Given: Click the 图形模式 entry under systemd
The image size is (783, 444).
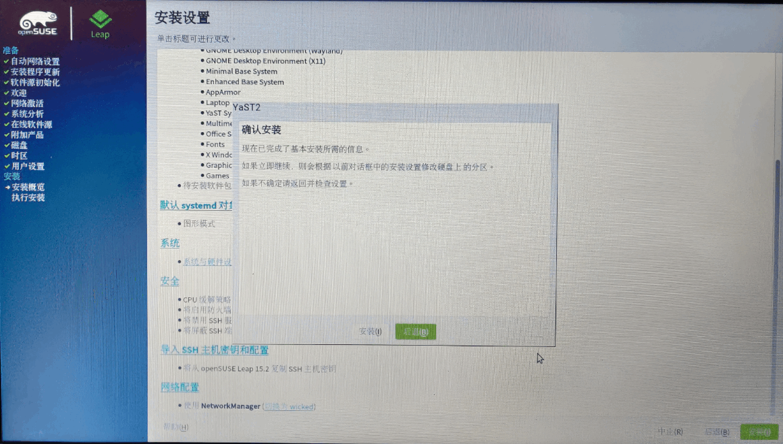Looking at the screenshot, I should point(198,224).
